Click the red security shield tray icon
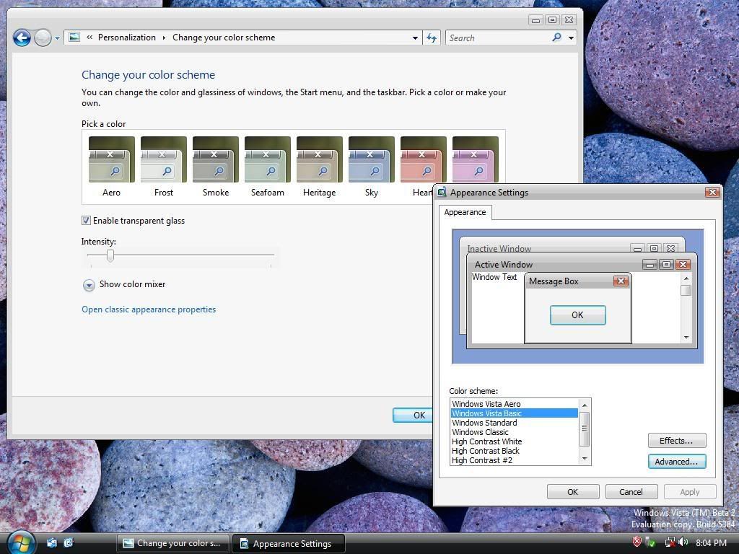739x554 pixels. point(637,542)
